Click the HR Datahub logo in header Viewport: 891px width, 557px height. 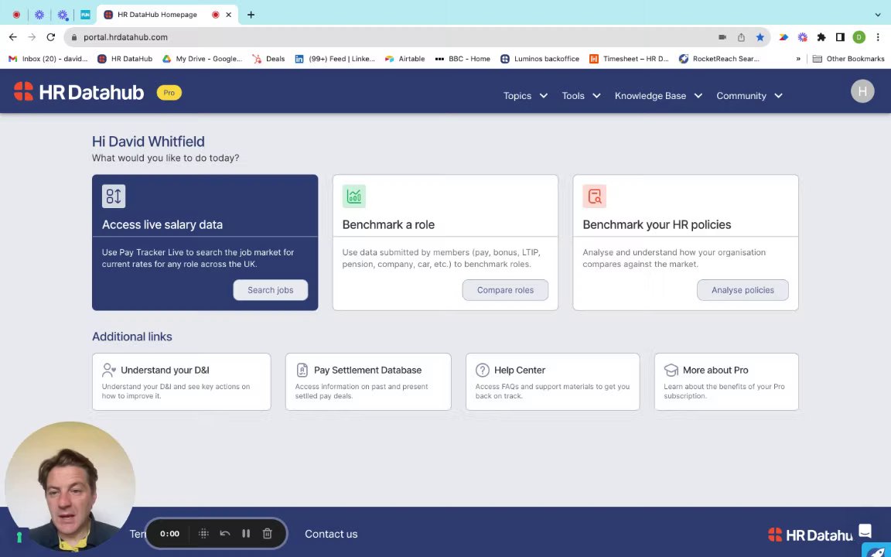click(x=78, y=92)
